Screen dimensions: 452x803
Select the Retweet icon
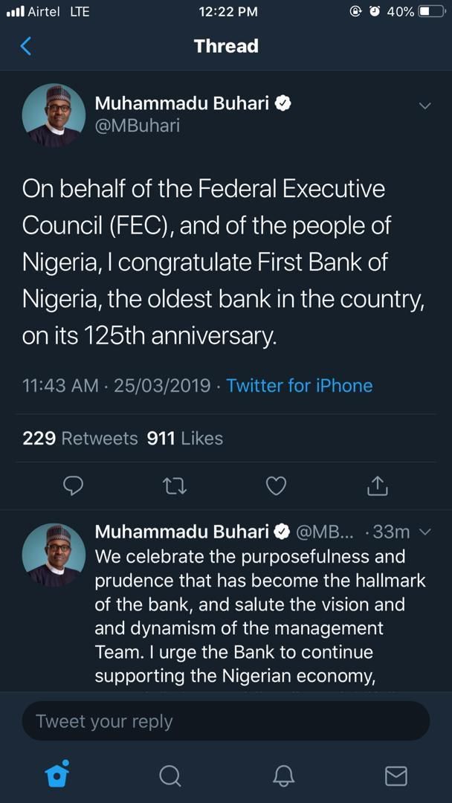point(174,486)
